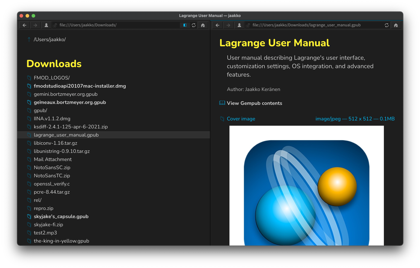Screen dimensions: 420x268
Task: Open skyjake's_capsule.gpub
Action: [x=61, y=217]
